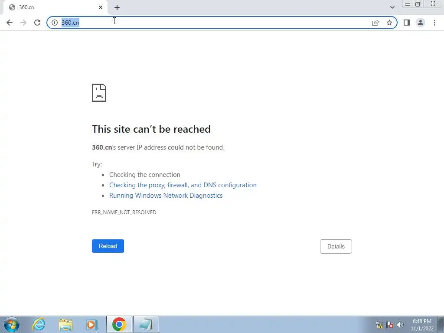
Task: Click the volume speaker tray icon
Action: (x=400, y=325)
